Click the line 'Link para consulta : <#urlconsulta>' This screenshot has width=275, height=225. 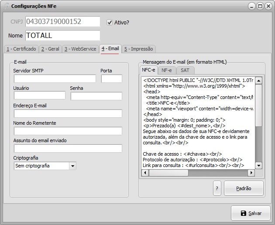coord(193,165)
